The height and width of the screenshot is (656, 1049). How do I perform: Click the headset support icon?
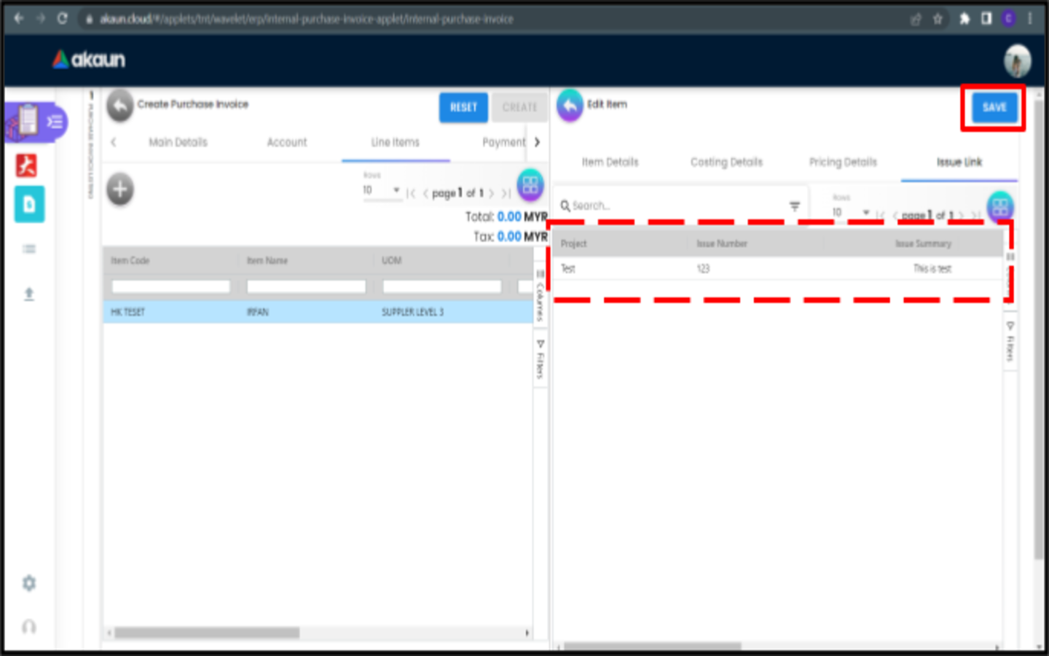point(29,627)
